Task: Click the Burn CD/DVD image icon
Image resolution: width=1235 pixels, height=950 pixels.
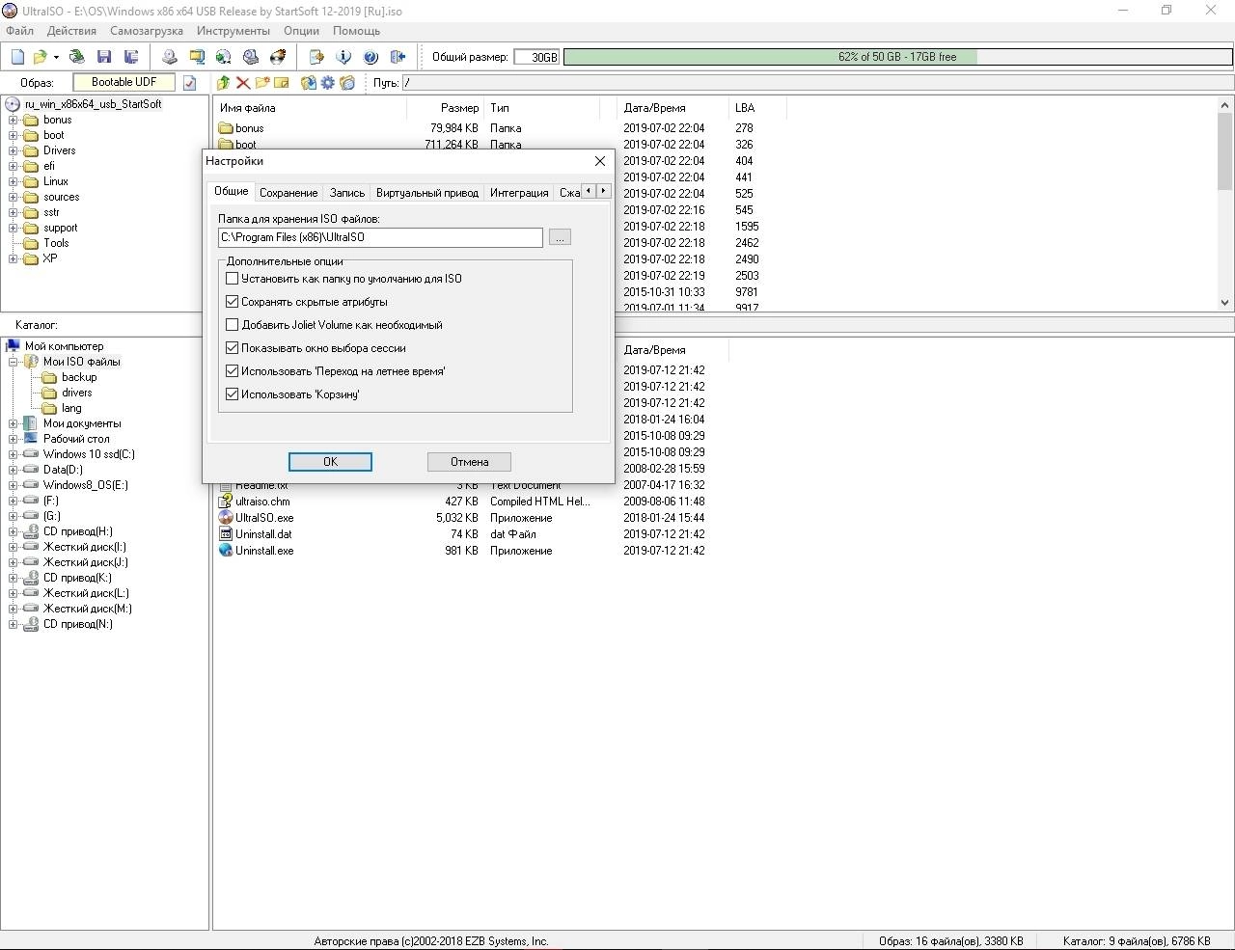Action: (x=278, y=57)
